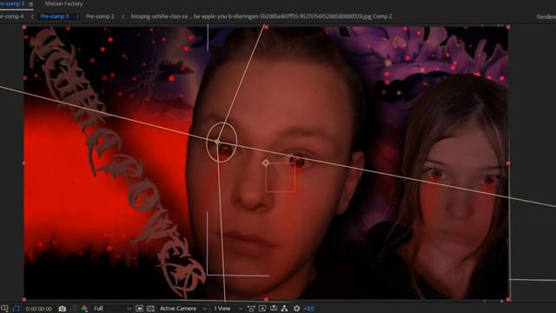Click the top-left red layer corner handle
Image resolution: width=556 pixels, height=313 pixels.
pyautogui.click(x=24, y=27)
